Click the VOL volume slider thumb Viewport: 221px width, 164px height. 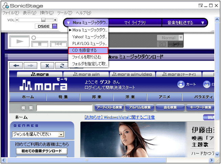(x=43, y=20)
